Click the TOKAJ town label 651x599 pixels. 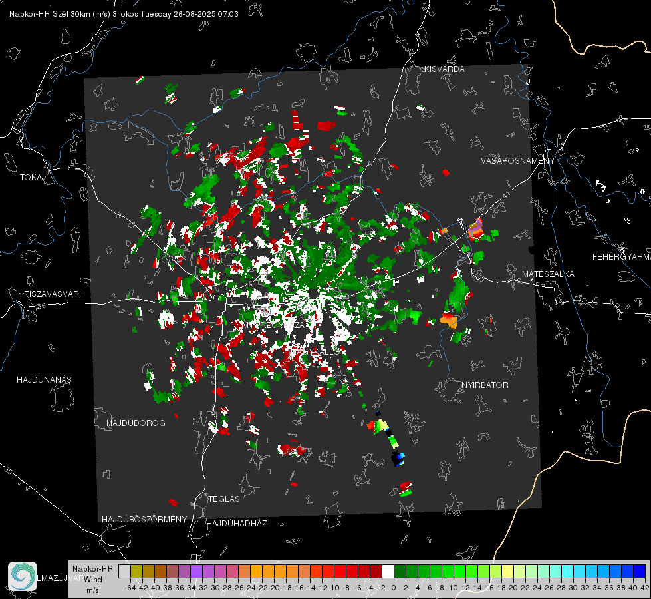coord(33,178)
